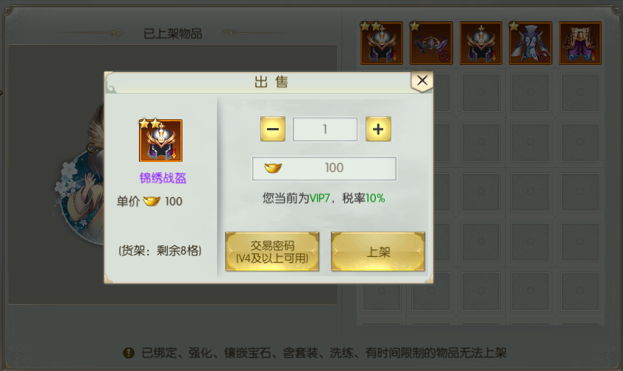Click the 锦绣战盔 item name text
Image resolution: width=623 pixels, height=371 pixels.
163,178
